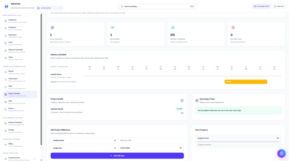Click the search magnifier icon

(x=122, y=6)
